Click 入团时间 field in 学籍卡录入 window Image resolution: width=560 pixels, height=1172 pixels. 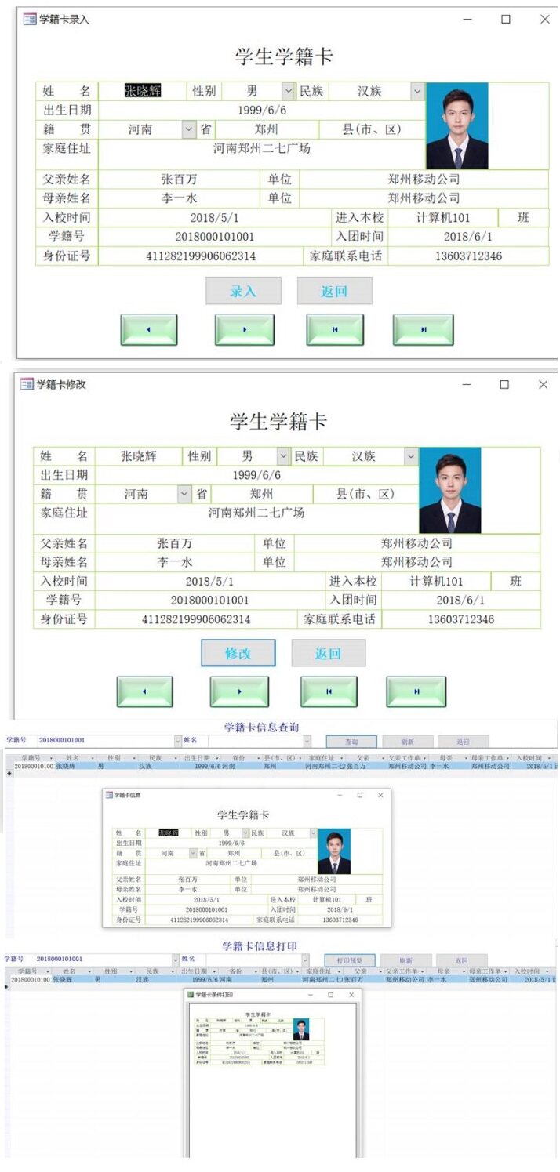tap(468, 237)
